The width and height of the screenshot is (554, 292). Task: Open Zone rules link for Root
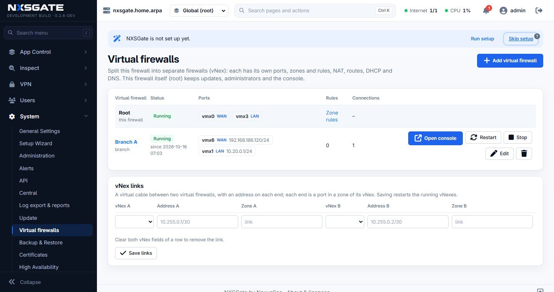click(x=332, y=116)
